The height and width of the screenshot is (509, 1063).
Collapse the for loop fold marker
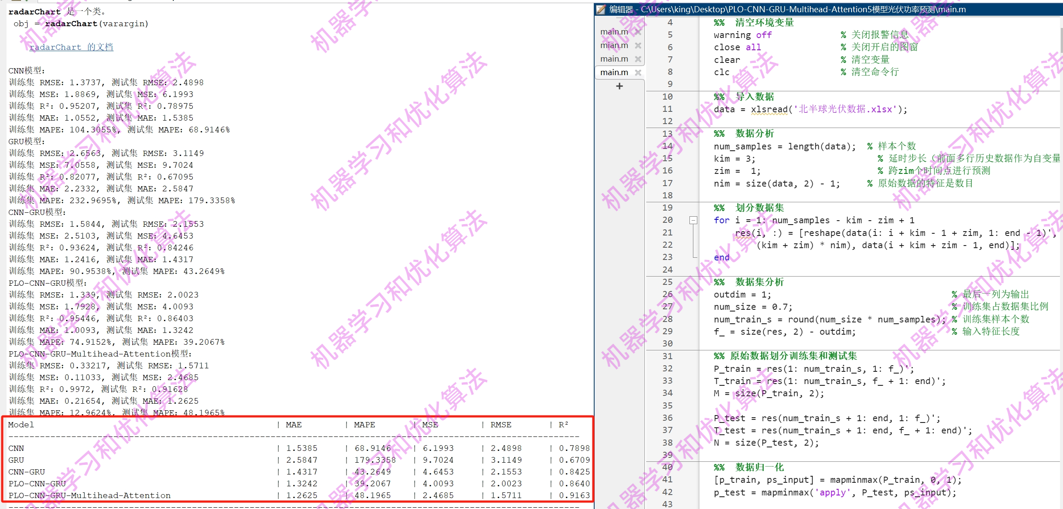coord(693,220)
